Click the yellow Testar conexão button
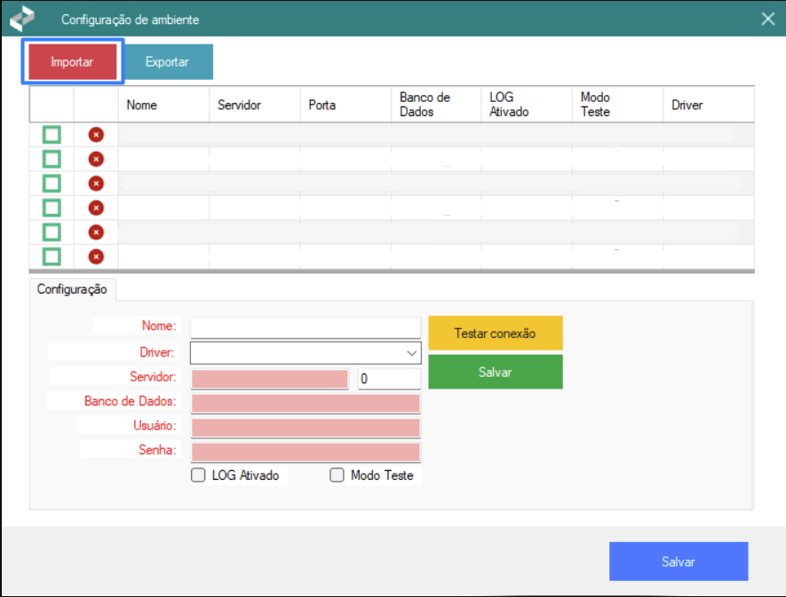 tap(495, 334)
